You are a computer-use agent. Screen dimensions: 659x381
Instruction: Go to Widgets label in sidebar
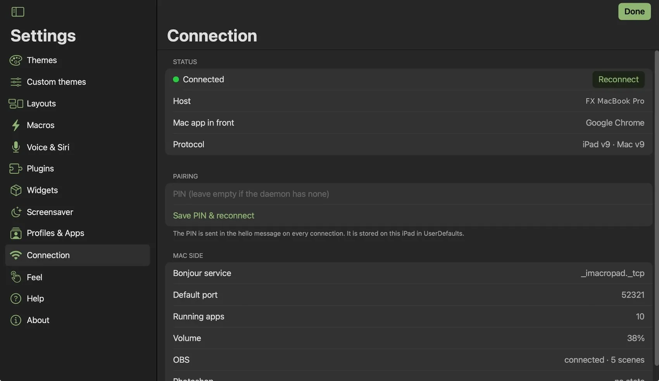click(42, 190)
